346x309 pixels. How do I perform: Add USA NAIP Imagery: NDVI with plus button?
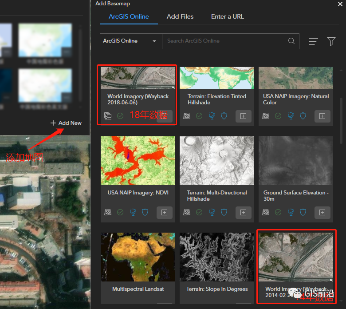click(x=165, y=213)
